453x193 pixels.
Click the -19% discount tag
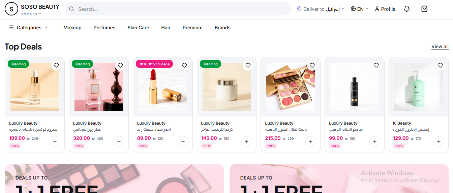pos(207,146)
